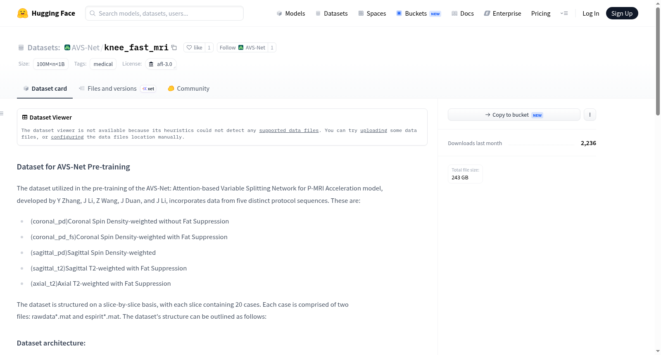661x355 pixels.
Task: Copy dataset name with the copy icon
Action: 174,48
